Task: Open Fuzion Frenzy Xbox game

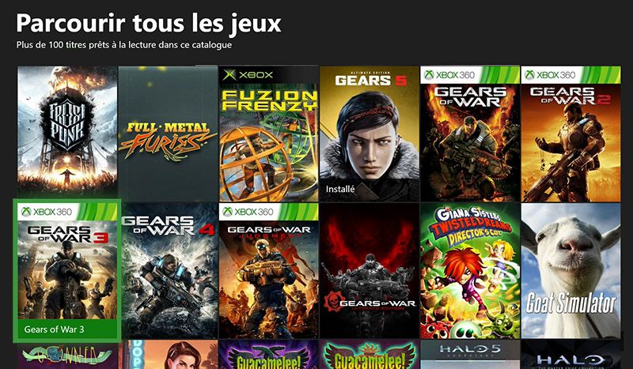Action: [x=268, y=134]
